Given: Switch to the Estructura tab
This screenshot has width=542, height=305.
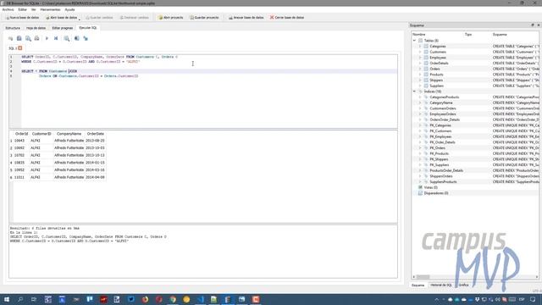Looking at the screenshot, I should tap(13, 28).
